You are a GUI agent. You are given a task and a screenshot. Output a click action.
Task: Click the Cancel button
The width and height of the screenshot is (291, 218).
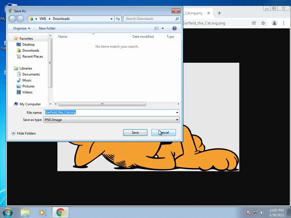(163, 133)
